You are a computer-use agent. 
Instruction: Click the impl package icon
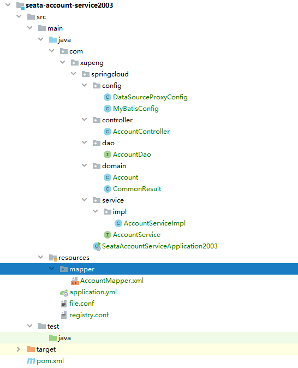point(108,212)
